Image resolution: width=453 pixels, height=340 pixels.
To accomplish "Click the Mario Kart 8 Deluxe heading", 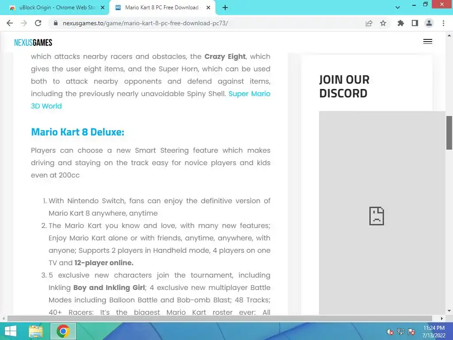I will 77,132.
